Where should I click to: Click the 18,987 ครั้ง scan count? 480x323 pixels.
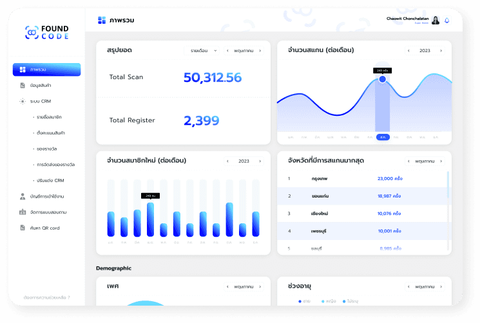pyautogui.click(x=389, y=196)
